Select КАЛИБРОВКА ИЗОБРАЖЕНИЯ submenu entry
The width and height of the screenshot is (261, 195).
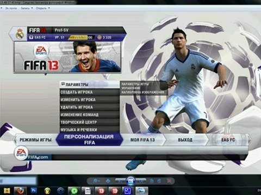click(142, 92)
